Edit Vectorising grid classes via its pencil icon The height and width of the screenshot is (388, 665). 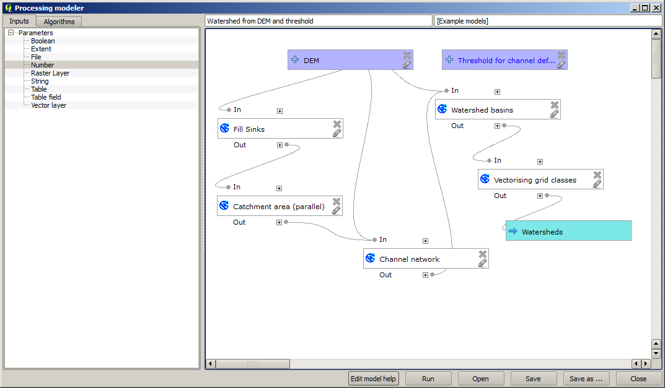pyautogui.click(x=597, y=183)
